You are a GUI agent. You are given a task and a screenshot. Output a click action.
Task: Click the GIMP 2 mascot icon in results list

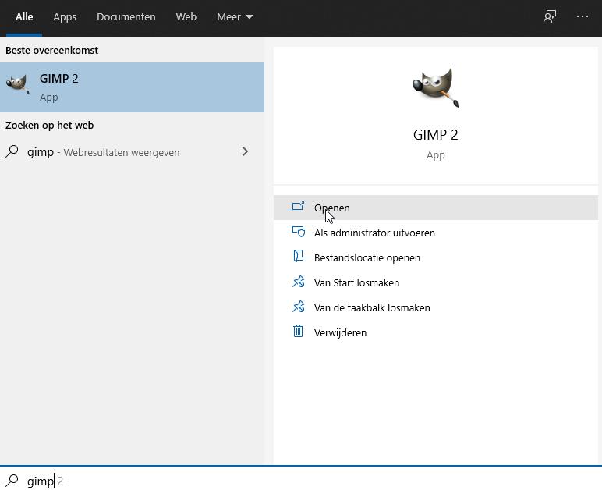[18, 86]
